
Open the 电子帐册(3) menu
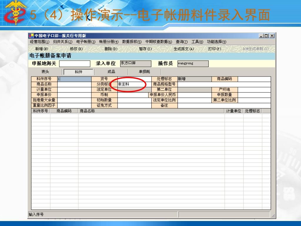(x=86, y=42)
